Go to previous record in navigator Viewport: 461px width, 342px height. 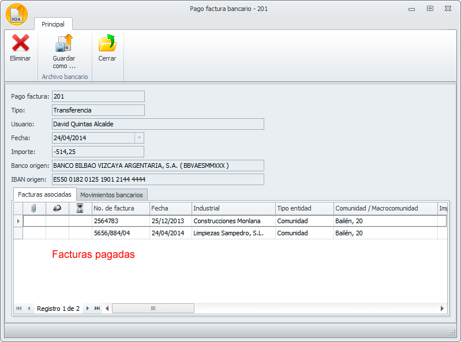(29, 308)
